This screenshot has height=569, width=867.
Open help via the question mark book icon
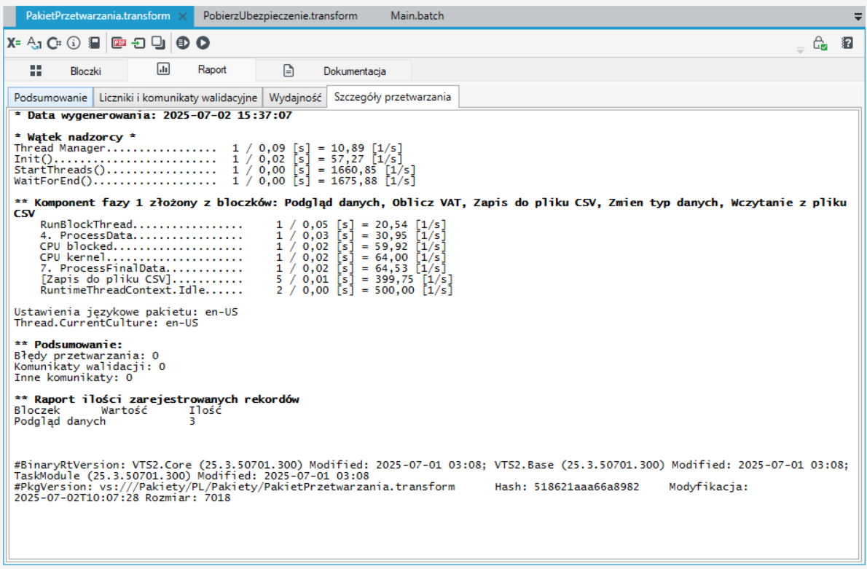[x=847, y=43]
